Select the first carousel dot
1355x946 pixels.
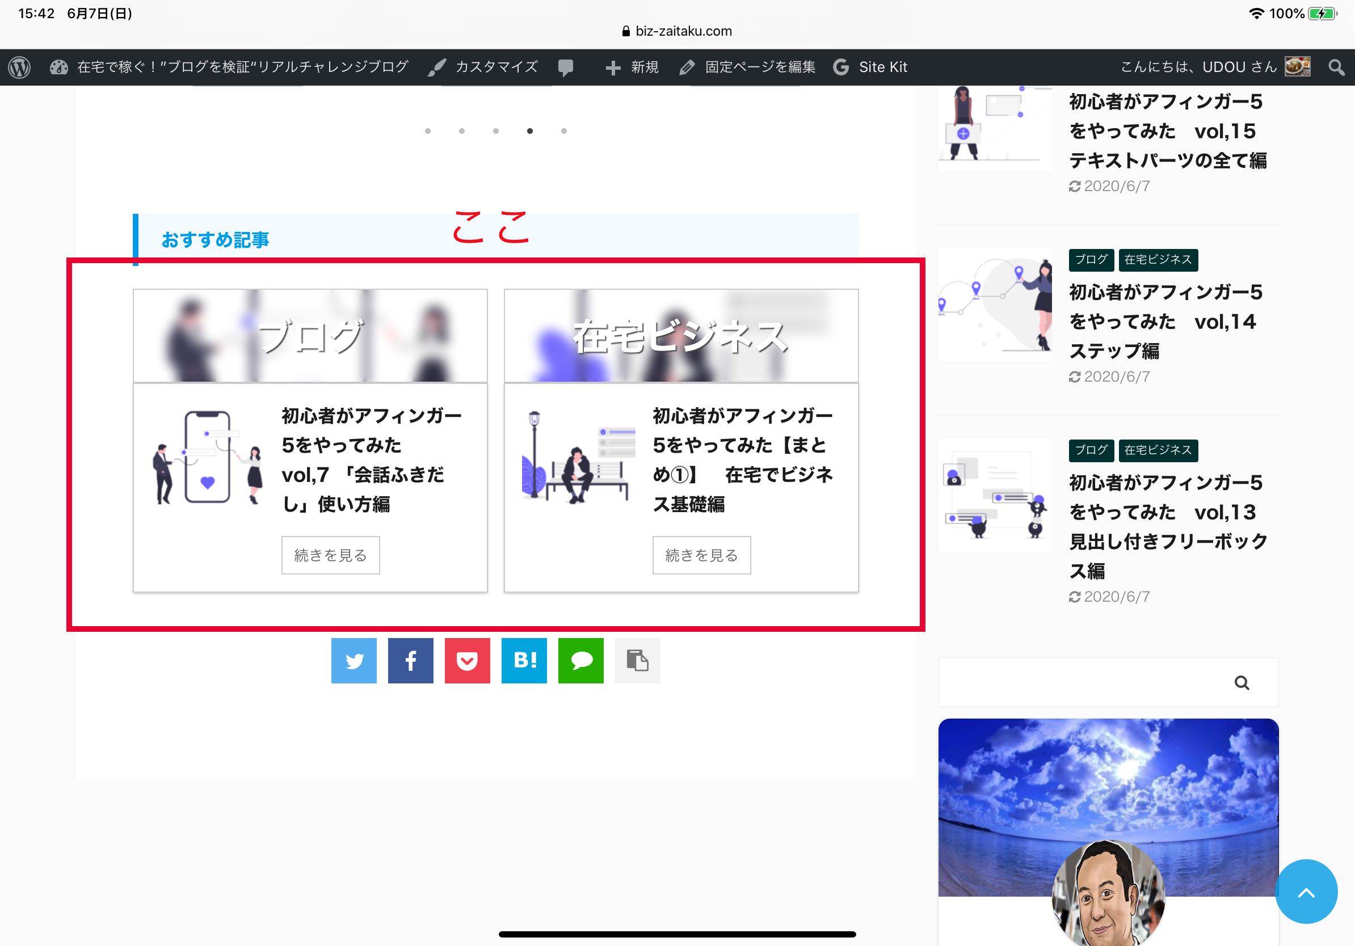click(x=428, y=131)
